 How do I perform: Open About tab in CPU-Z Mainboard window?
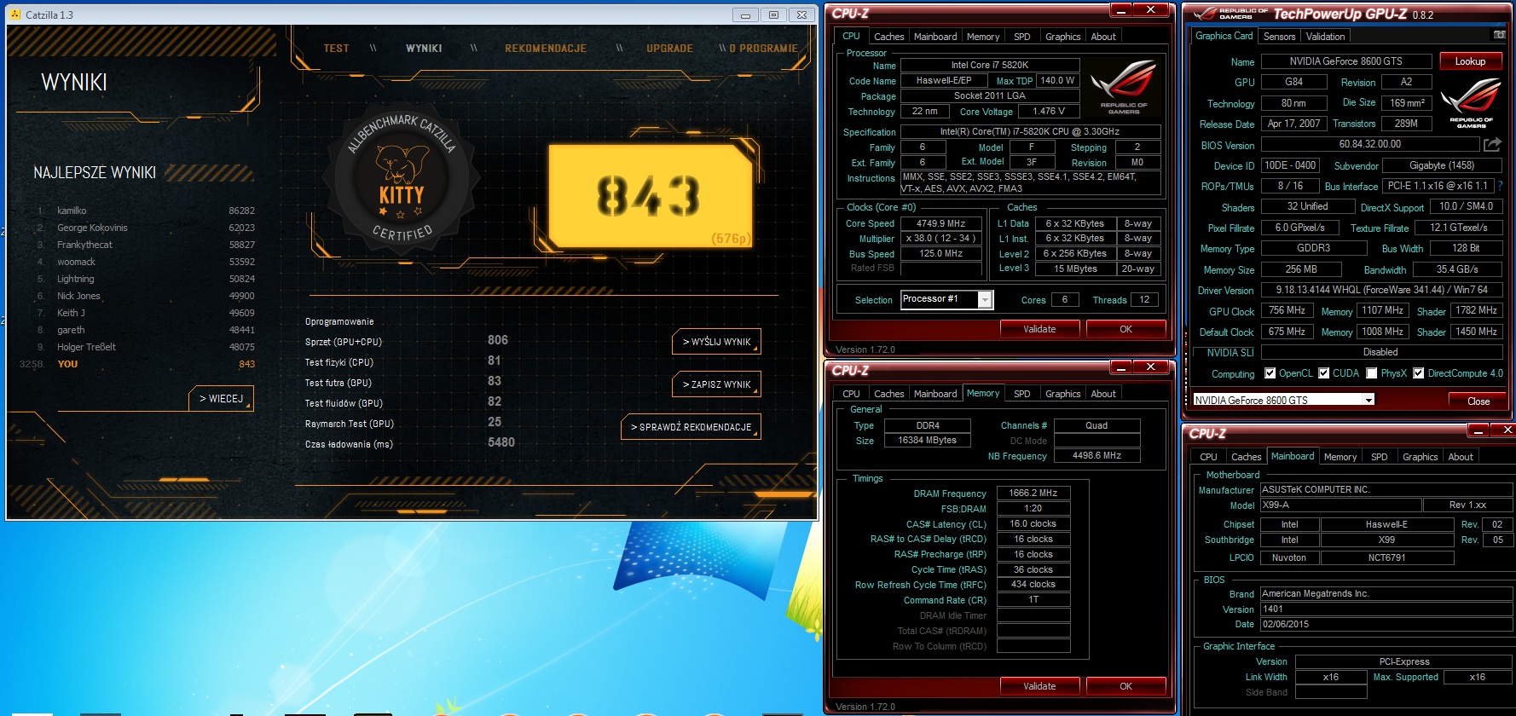(x=1461, y=457)
